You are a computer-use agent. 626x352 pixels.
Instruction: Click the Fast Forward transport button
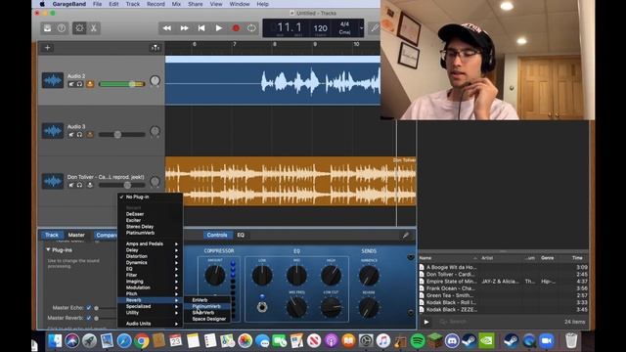[184, 28]
